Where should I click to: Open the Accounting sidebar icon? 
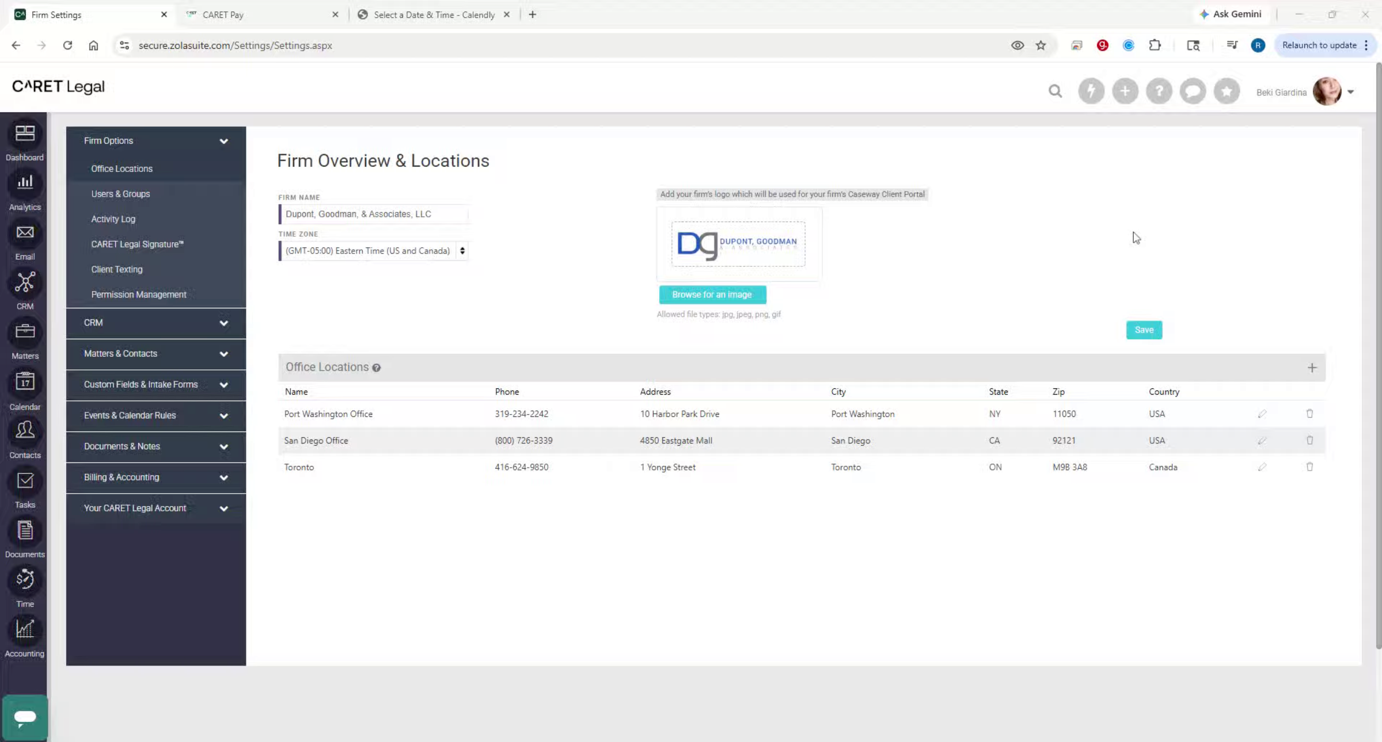tap(24, 630)
